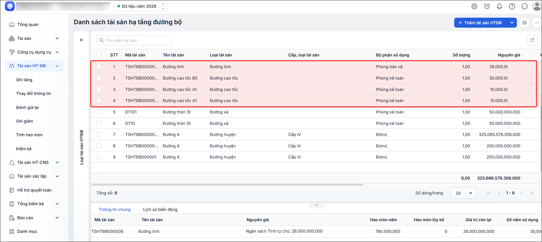Go to first page icon
The image size is (542, 242).
click(x=489, y=193)
